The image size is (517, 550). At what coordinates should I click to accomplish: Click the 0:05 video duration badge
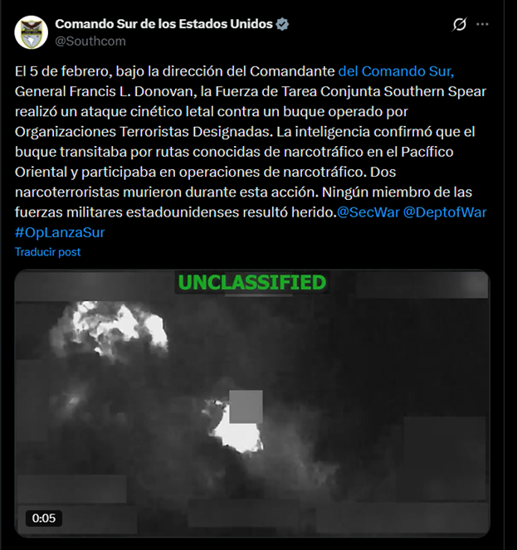click(44, 518)
